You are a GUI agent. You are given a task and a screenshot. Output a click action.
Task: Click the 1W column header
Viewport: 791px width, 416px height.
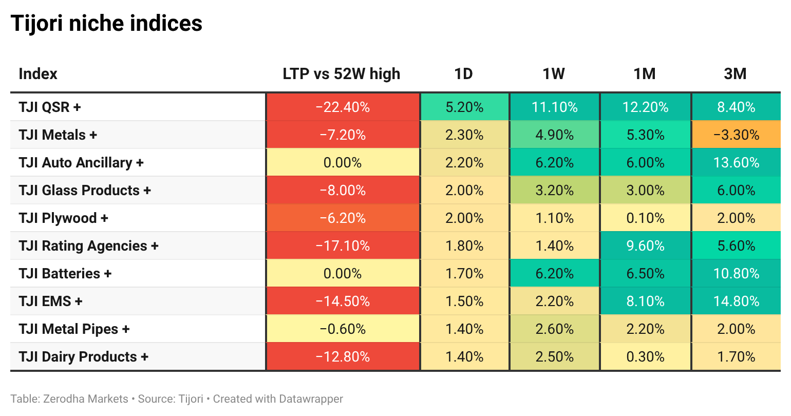(x=554, y=74)
